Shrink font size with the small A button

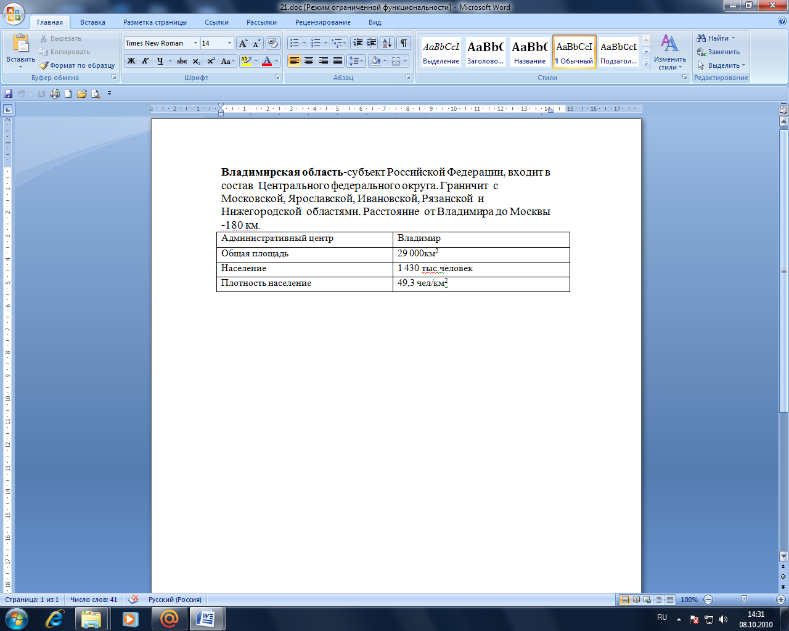coord(256,43)
